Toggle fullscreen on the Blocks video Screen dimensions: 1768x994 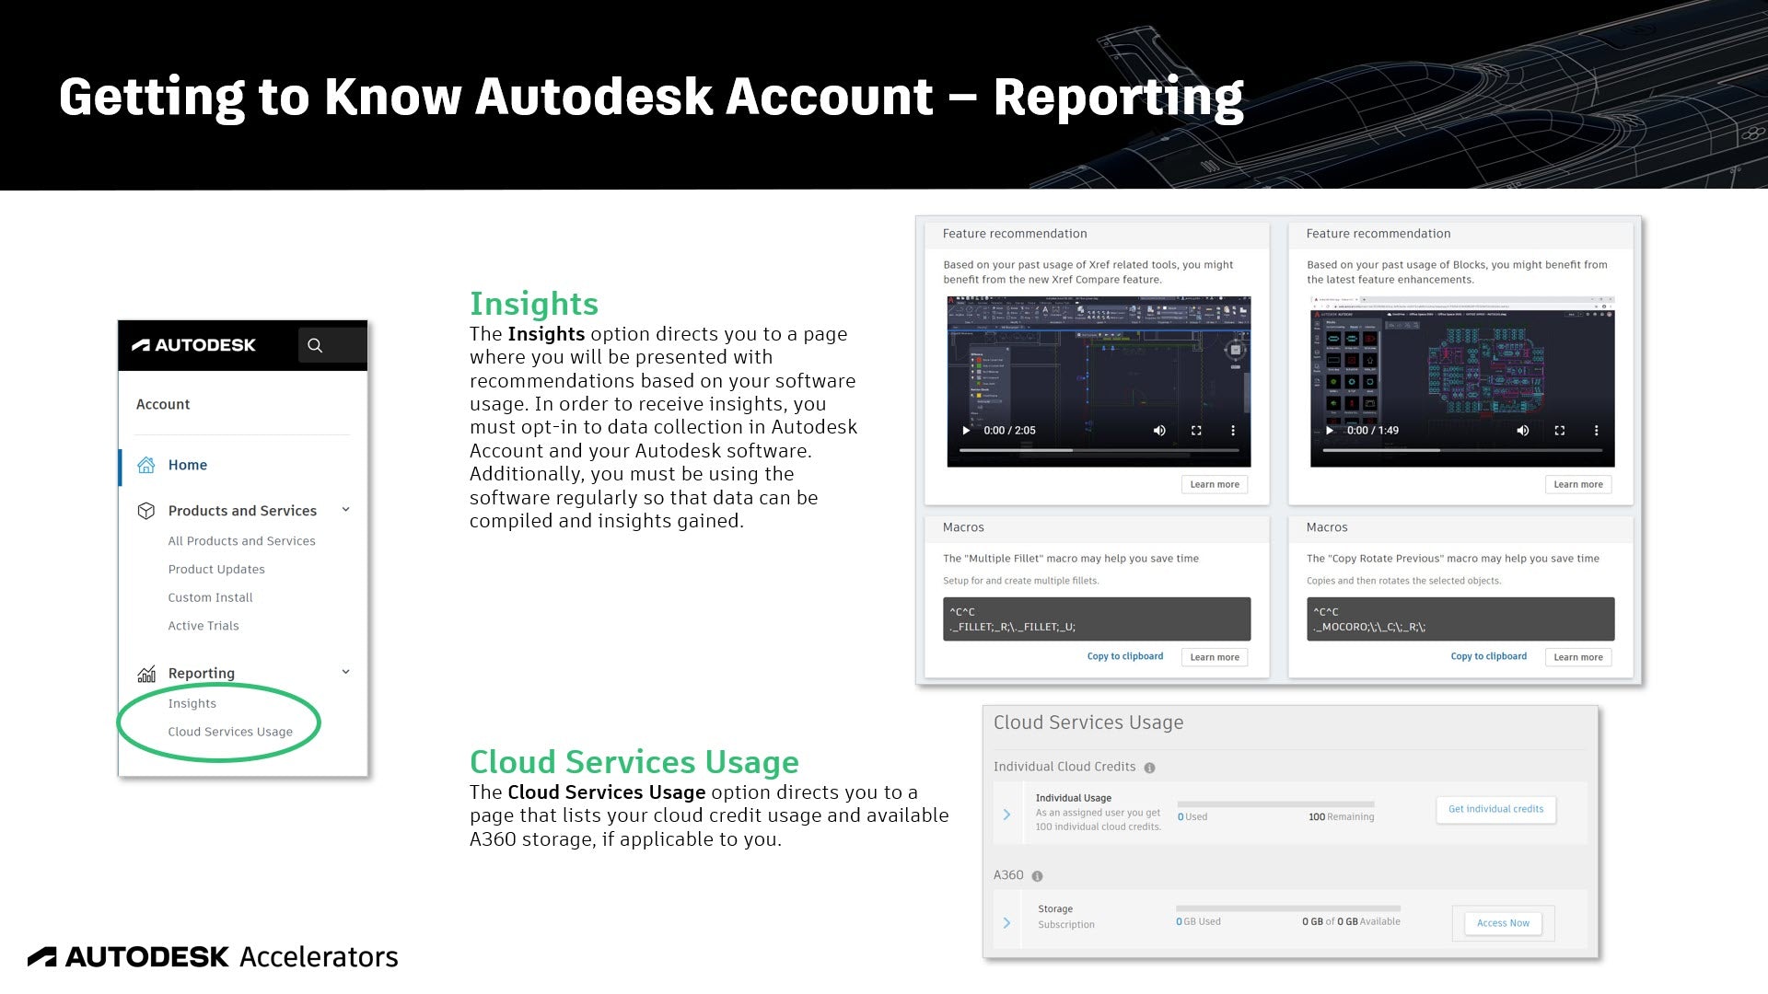(1559, 430)
